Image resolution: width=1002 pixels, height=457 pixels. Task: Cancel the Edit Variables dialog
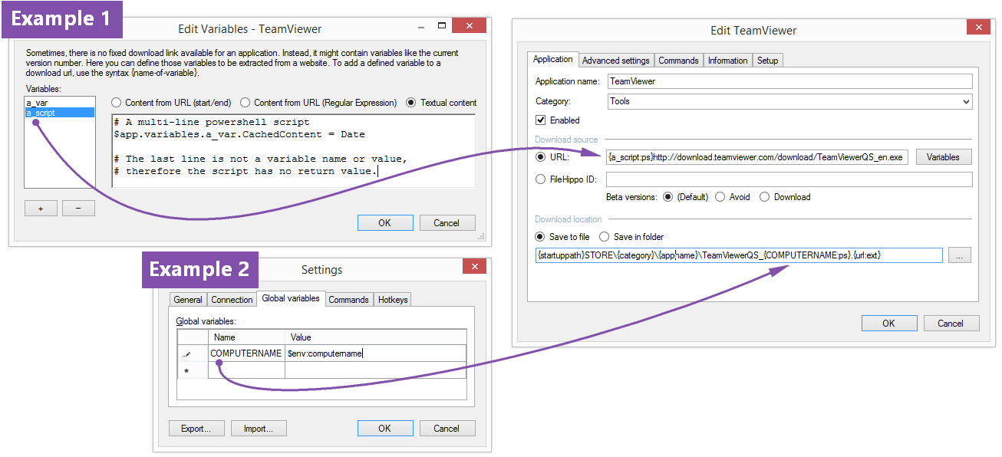click(x=447, y=223)
